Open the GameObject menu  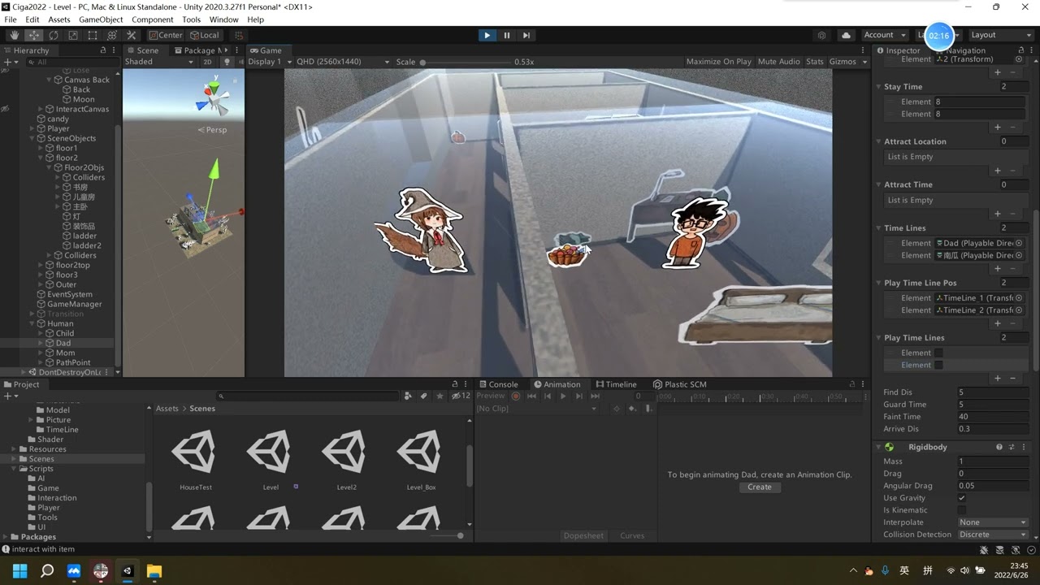[x=101, y=19]
